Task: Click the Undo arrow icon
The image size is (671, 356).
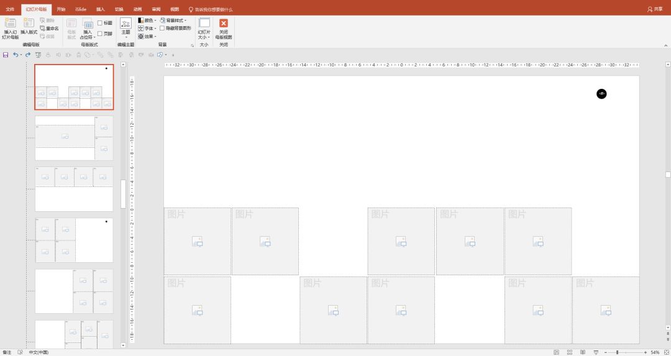Action: pos(16,55)
